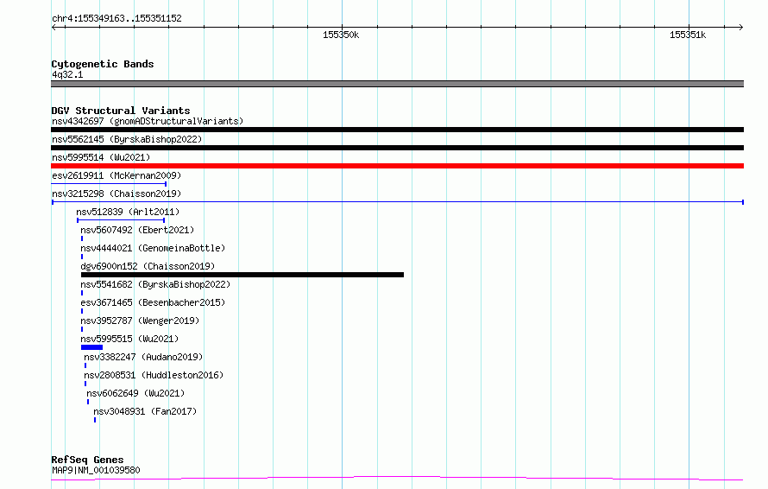The width and height of the screenshot is (768, 489).
Task: Click the left arrow end of the ruler
Action: tap(54, 28)
